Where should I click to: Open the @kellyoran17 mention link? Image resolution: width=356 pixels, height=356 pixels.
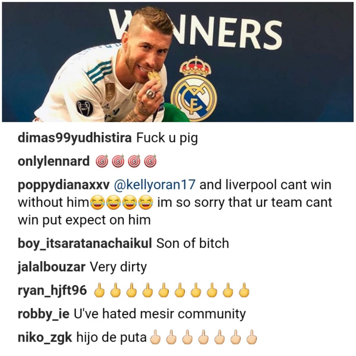[x=155, y=185]
